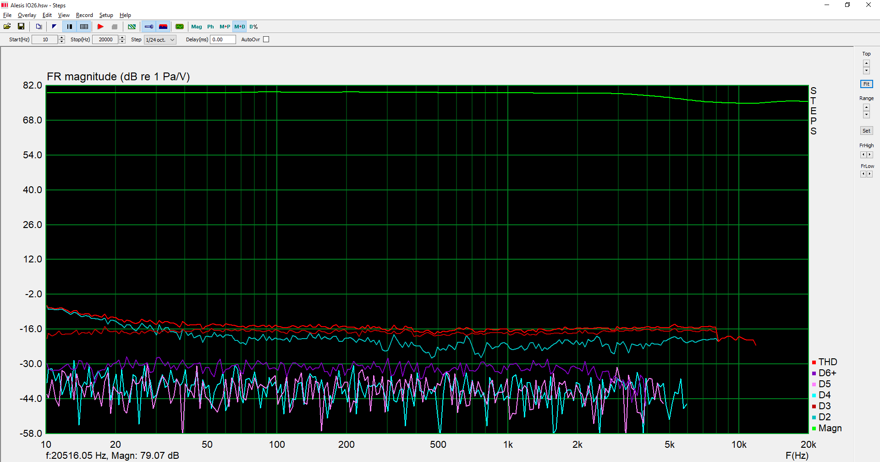Image resolution: width=880 pixels, height=462 pixels.
Task: Lower graph Top with the down arrow
Action: point(866,71)
